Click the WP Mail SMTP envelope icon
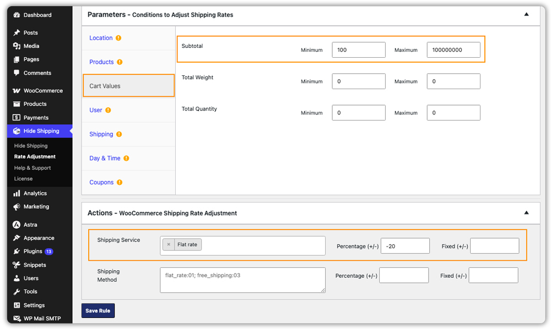 [x=17, y=319]
